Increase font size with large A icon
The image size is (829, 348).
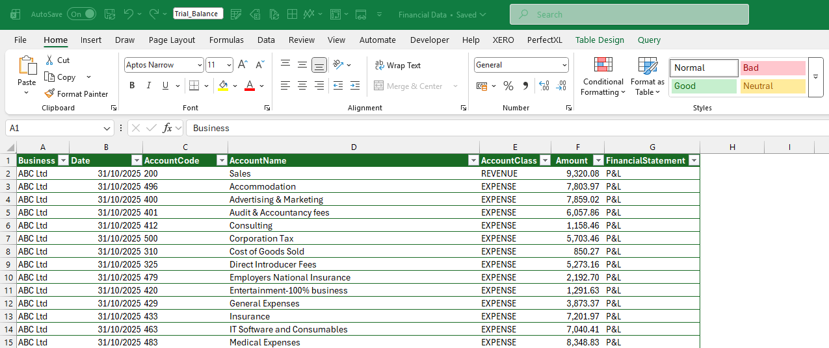click(x=242, y=65)
